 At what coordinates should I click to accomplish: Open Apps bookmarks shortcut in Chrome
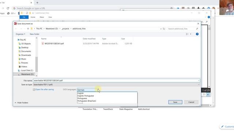click(x=2, y=13)
